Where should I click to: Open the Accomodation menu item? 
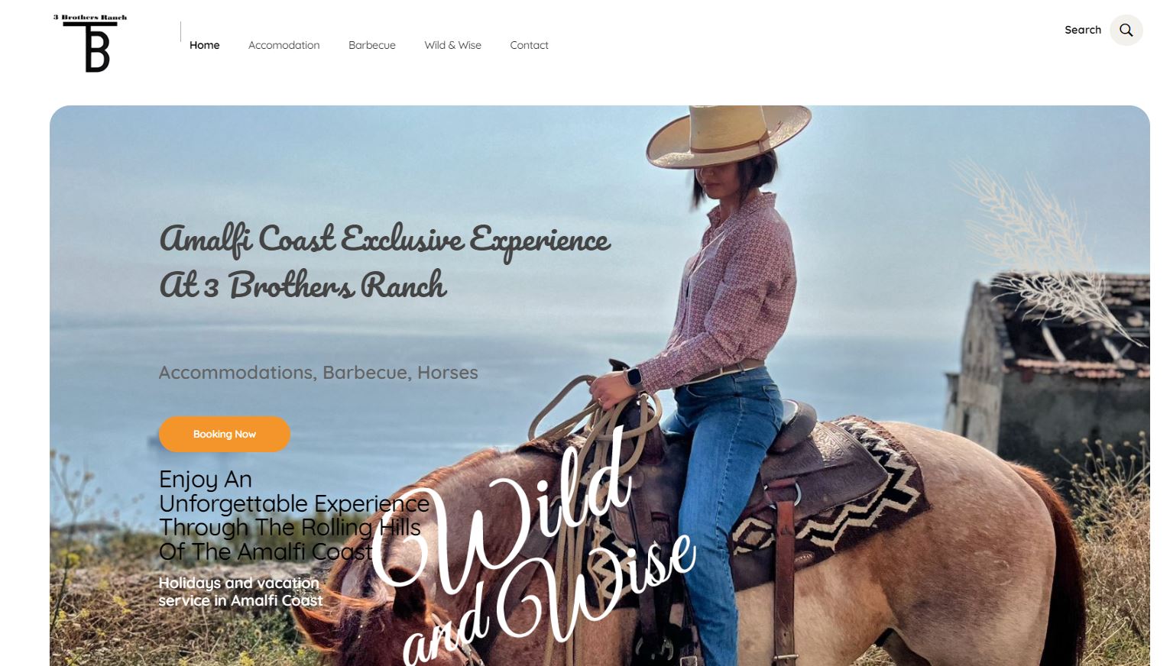284,45
